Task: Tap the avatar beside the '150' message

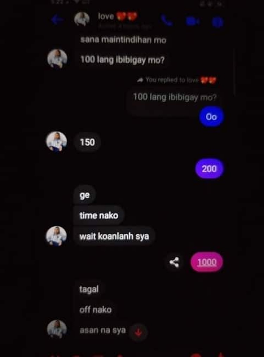Action: 56,142
